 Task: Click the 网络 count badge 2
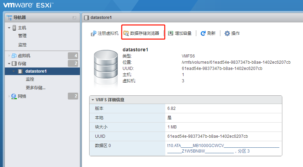pyautogui.click(x=73, y=96)
